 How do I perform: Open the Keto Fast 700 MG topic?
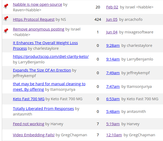[x=29, y=99]
